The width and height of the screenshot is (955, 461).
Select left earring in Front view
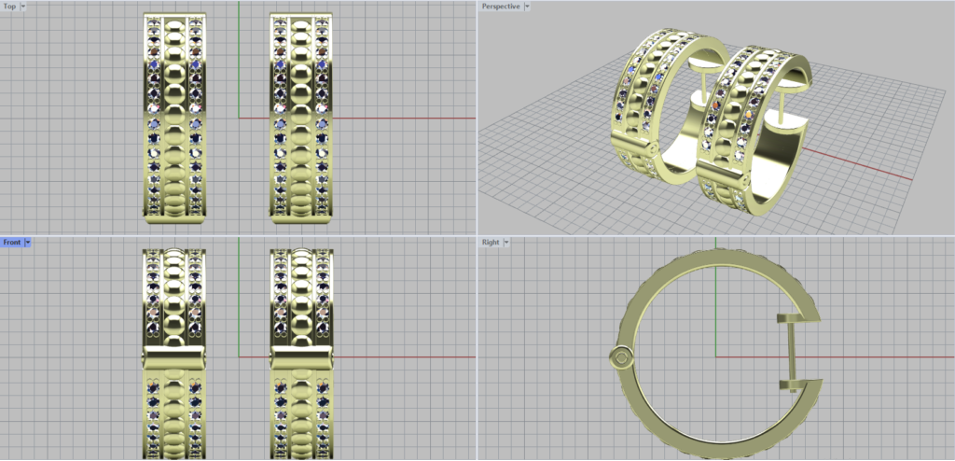(174, 354)
